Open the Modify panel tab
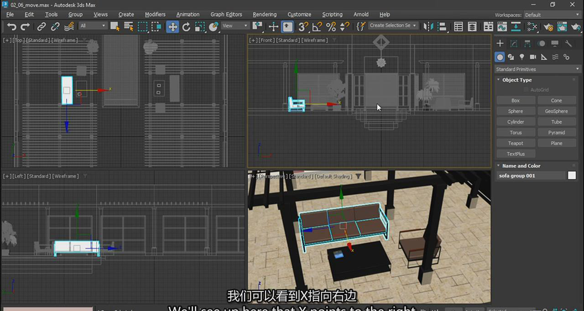Screen dimensions: 584x311 click(514, 44)
